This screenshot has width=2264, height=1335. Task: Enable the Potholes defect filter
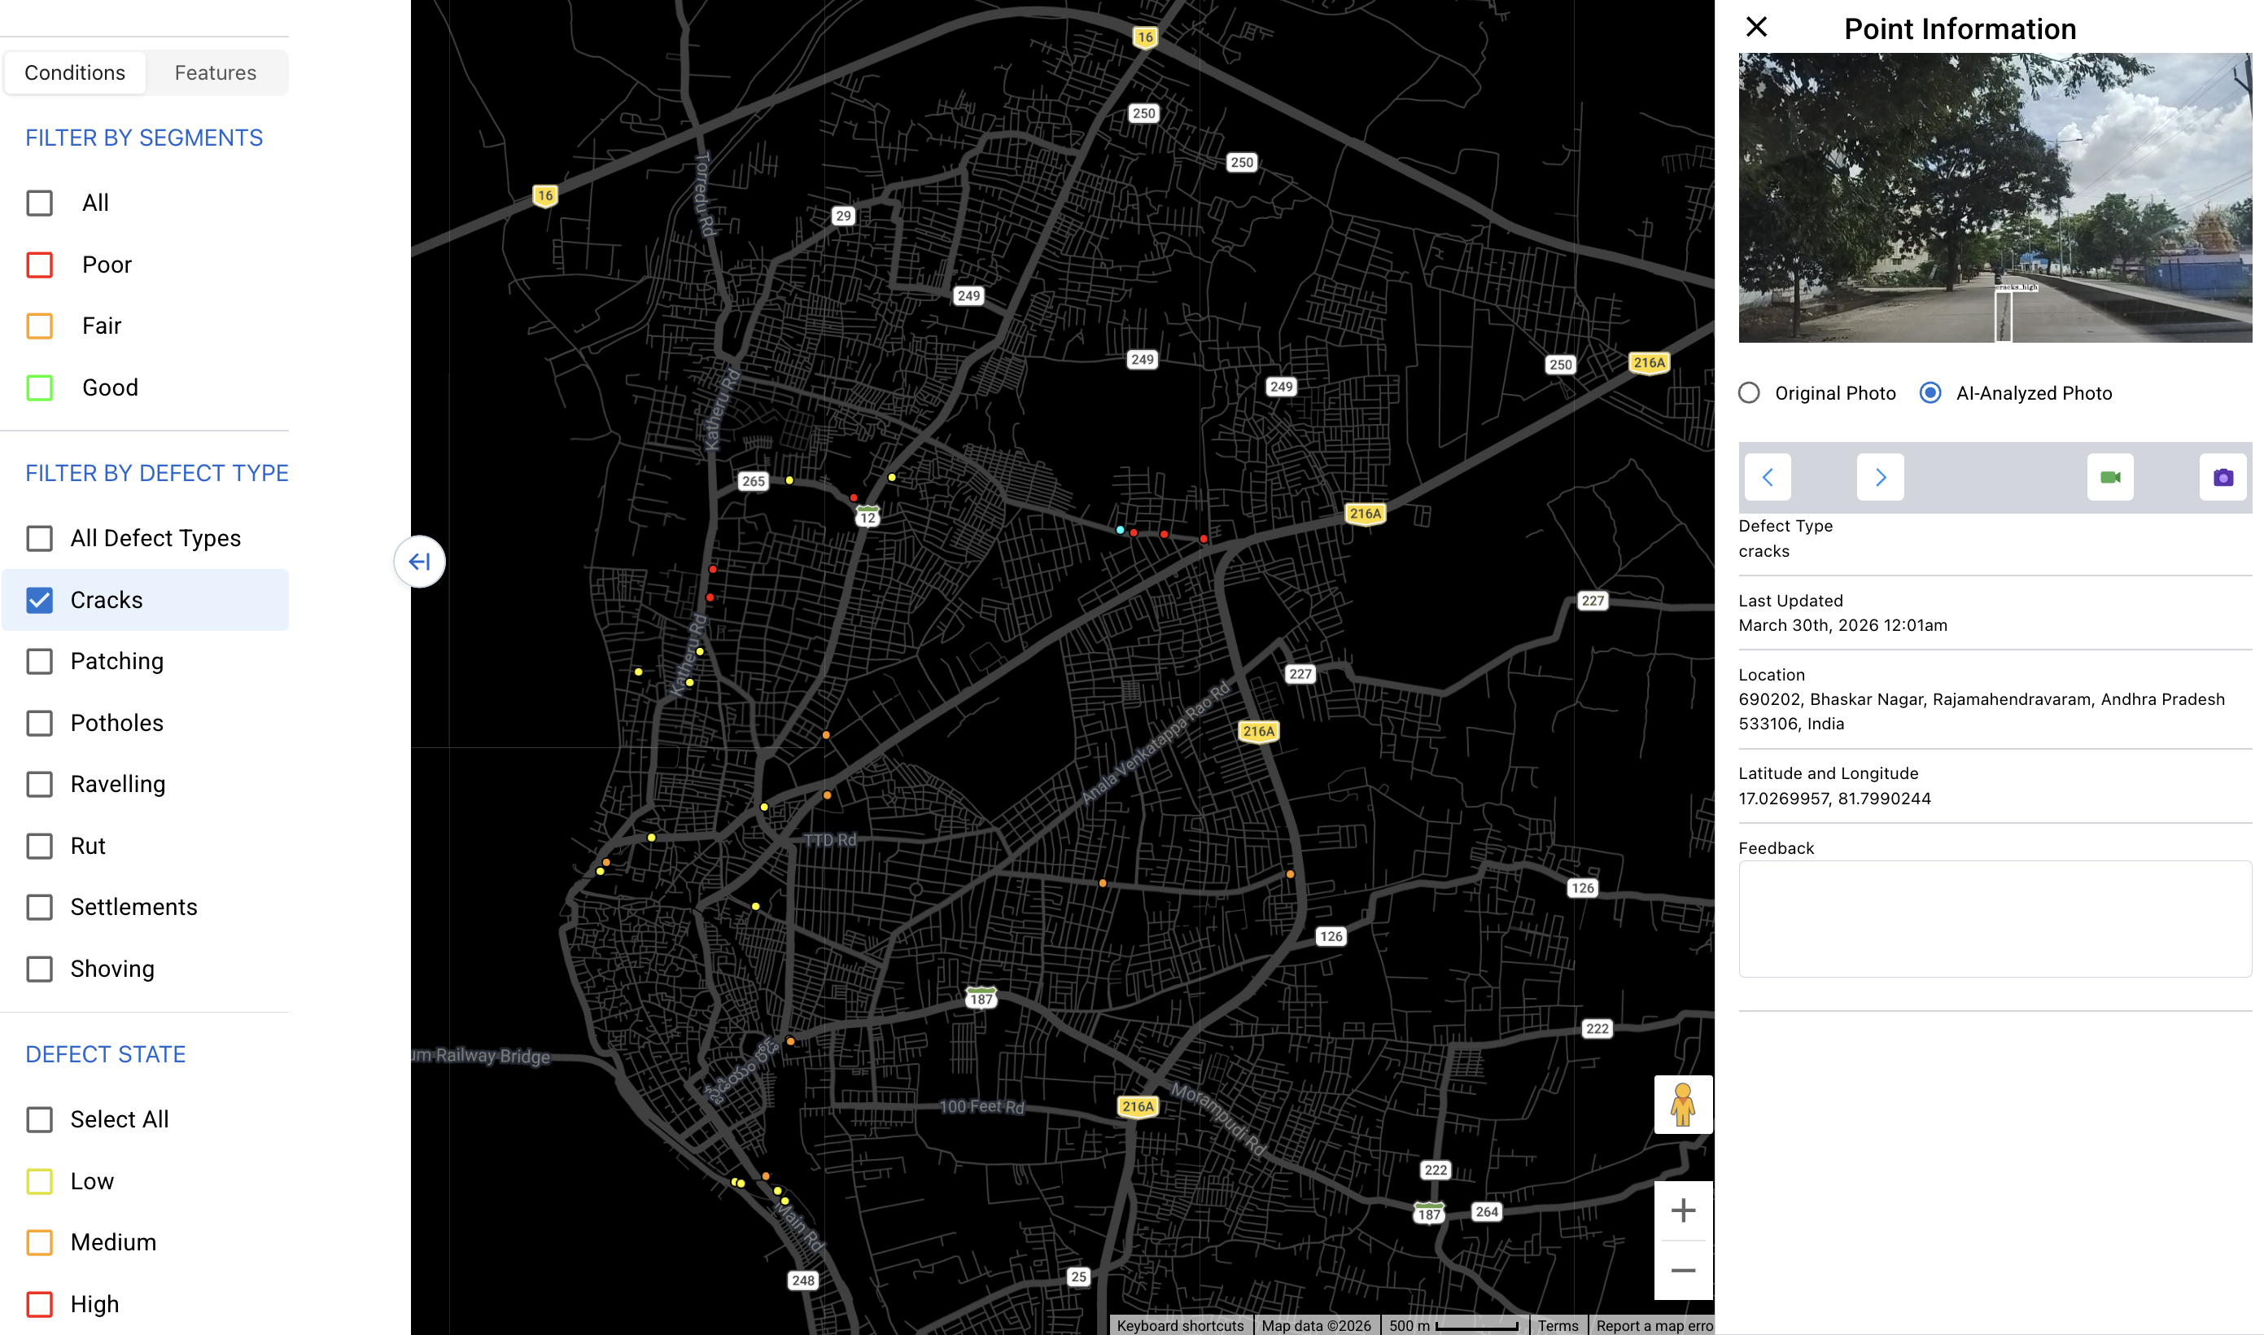pyautogui.click(x=40, y=724)
